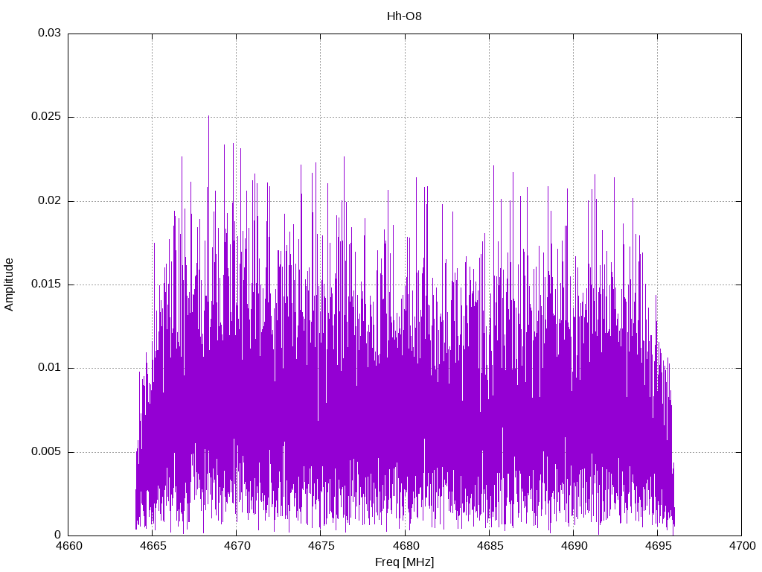Click the y-axis tick label 0.03
Screen dimensions: 762x572
point(50,33)
